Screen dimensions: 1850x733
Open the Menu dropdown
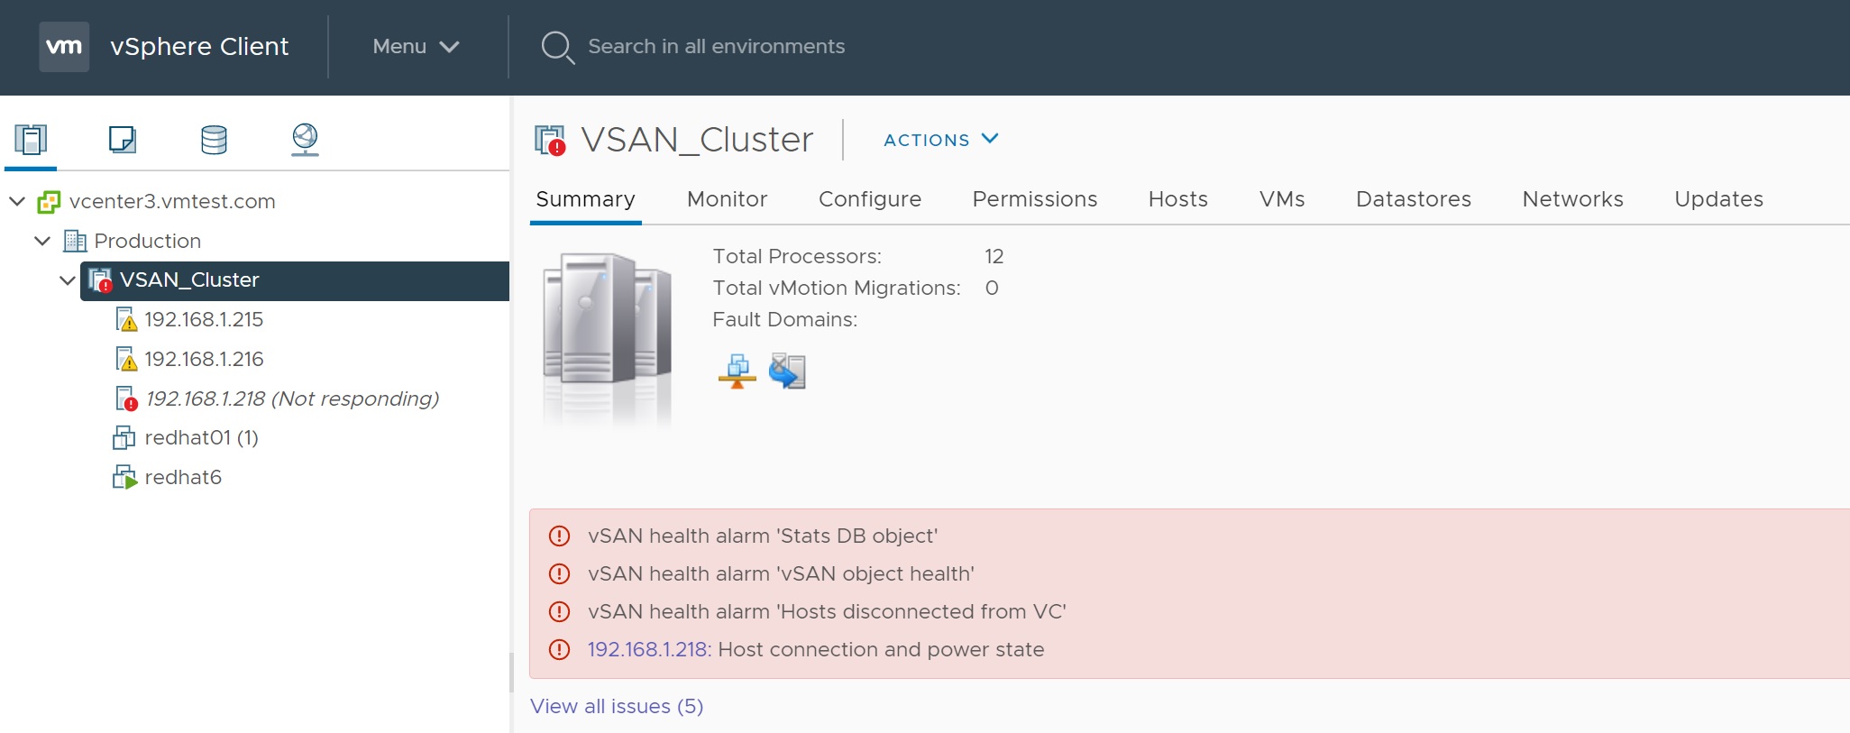(x=416, y=47)
